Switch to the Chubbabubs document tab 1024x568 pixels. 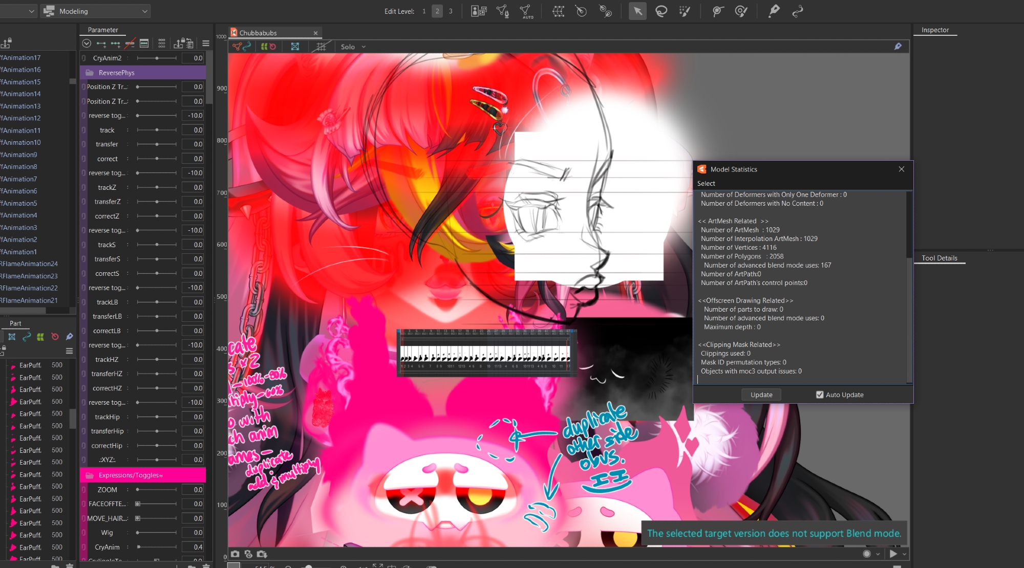coord(258,33)
